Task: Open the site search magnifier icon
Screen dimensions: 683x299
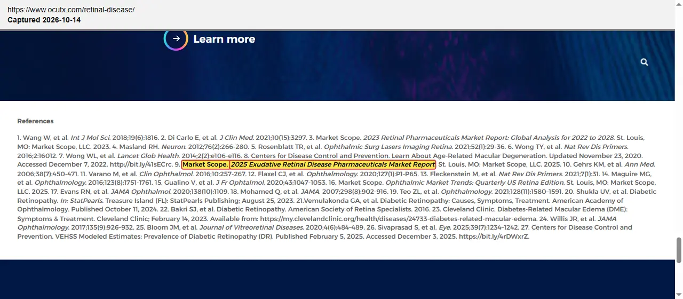Action: (x=644, y=62)
